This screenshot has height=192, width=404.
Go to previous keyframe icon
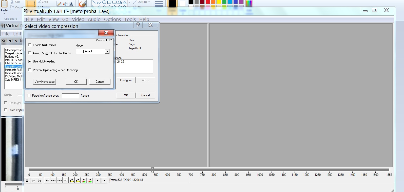(x=72, y=180)
